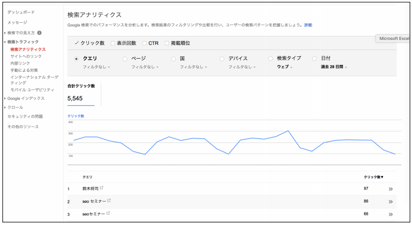Screen dimensions: 412x225
Task: Click the 検索アナリティクス page heading
Action: (94, 15)
